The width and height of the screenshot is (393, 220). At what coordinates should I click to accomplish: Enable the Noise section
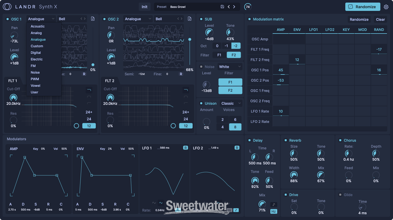point(201,67)
